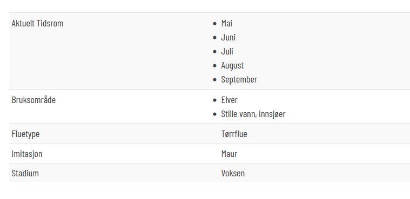This screenshot has height=199, width=410.
Task: Click the bullet before Mai
Action: pyautogui.click(x=215, y=24)
